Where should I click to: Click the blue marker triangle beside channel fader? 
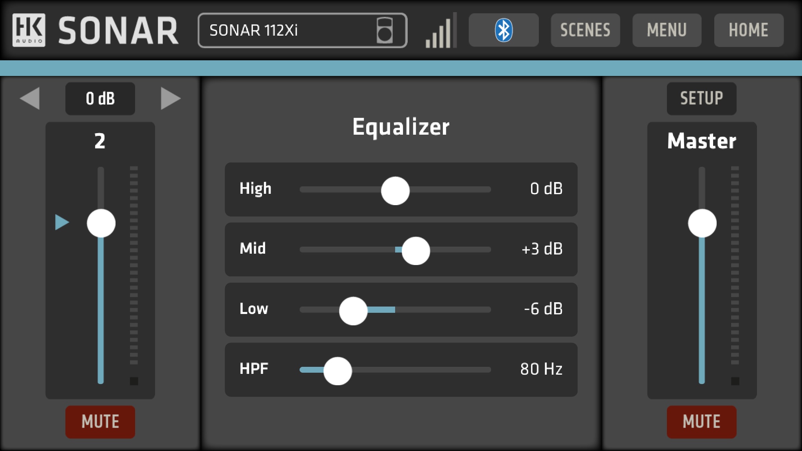(x=61, y=222)
